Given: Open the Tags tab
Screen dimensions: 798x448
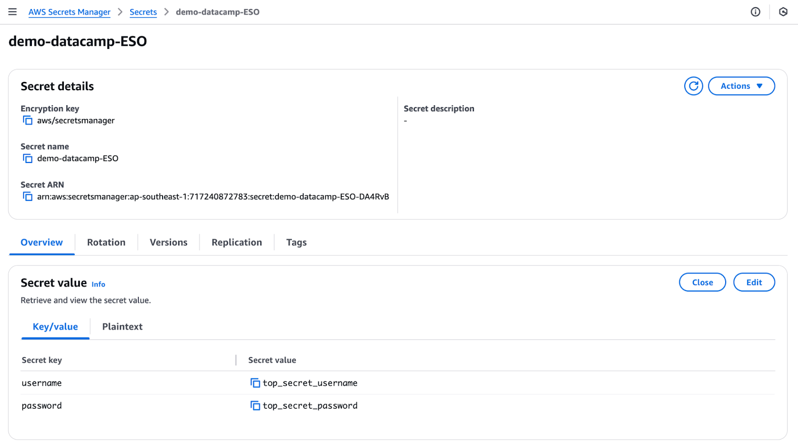Looking at the screenshot, I should (296, 242).
